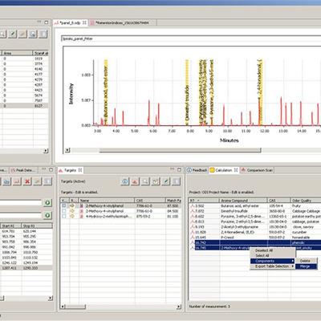Image resolution: width=321 pixels, height=321 pixels.
Task: Click the upper input field beside green arrow
Action: coord(21,203)
